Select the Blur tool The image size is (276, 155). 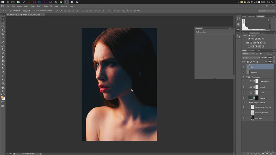[x=3, y=64]
